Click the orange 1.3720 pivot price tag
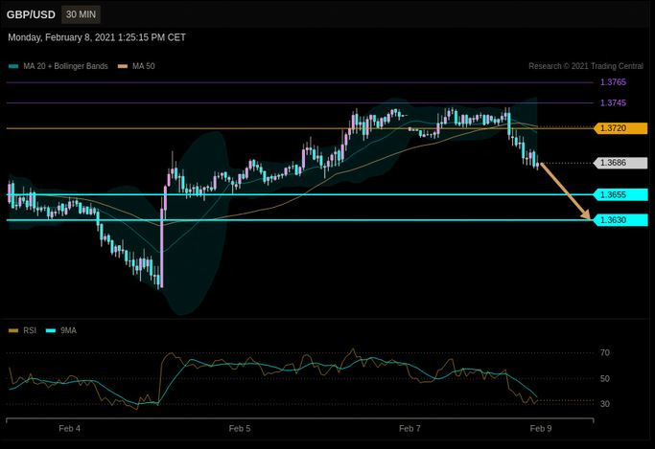The height and width of the screenshot is (449, 655). pos(620,128)
